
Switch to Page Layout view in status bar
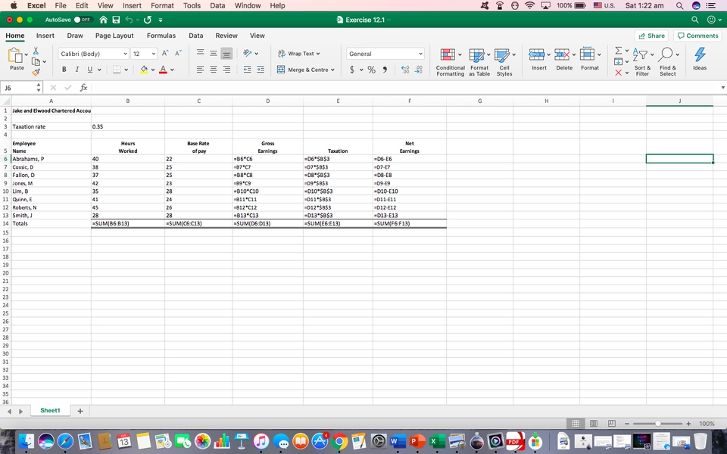594,424
